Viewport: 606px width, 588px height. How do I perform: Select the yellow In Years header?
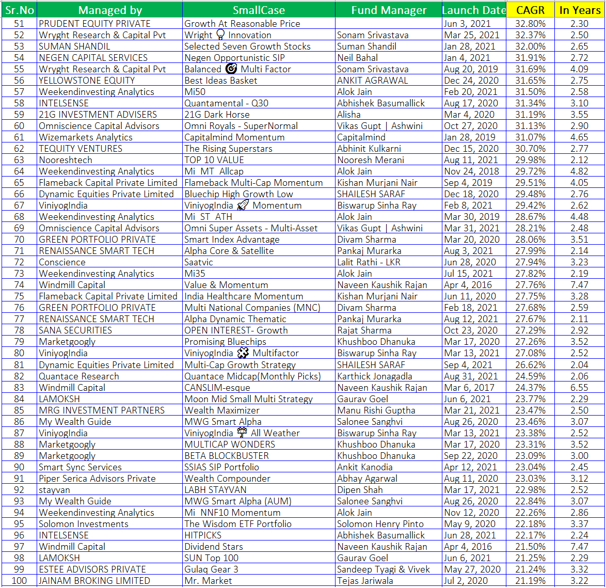(579, 10)
